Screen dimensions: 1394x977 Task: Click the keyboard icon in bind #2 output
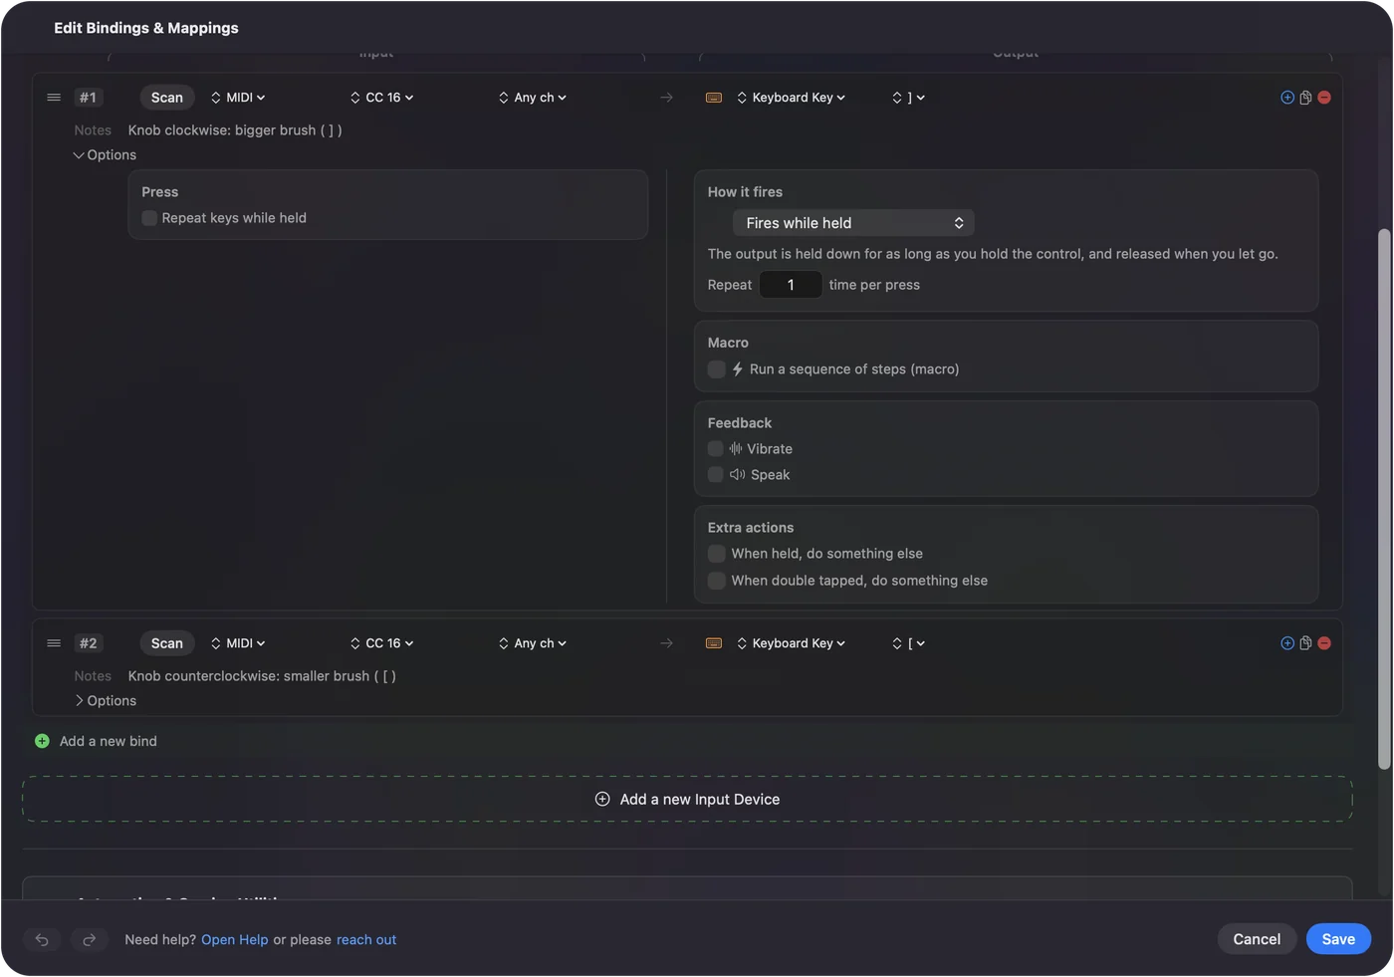pos(714,643)
